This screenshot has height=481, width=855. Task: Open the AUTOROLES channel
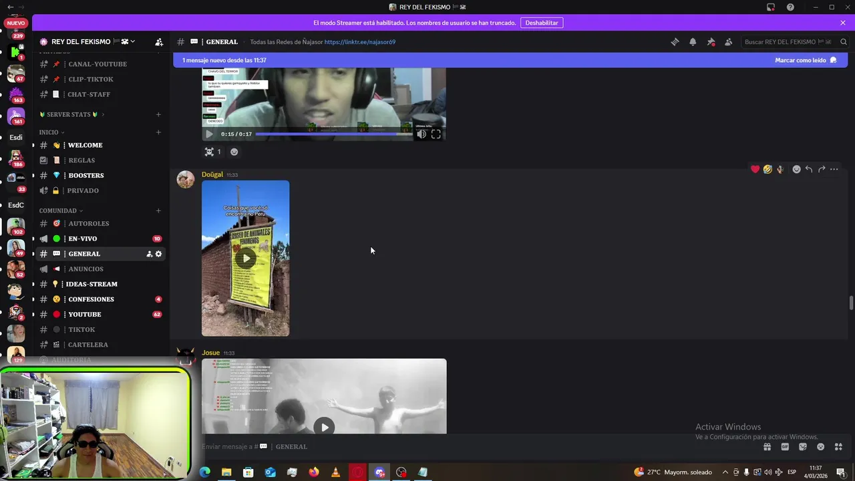[x=100, y=223]
